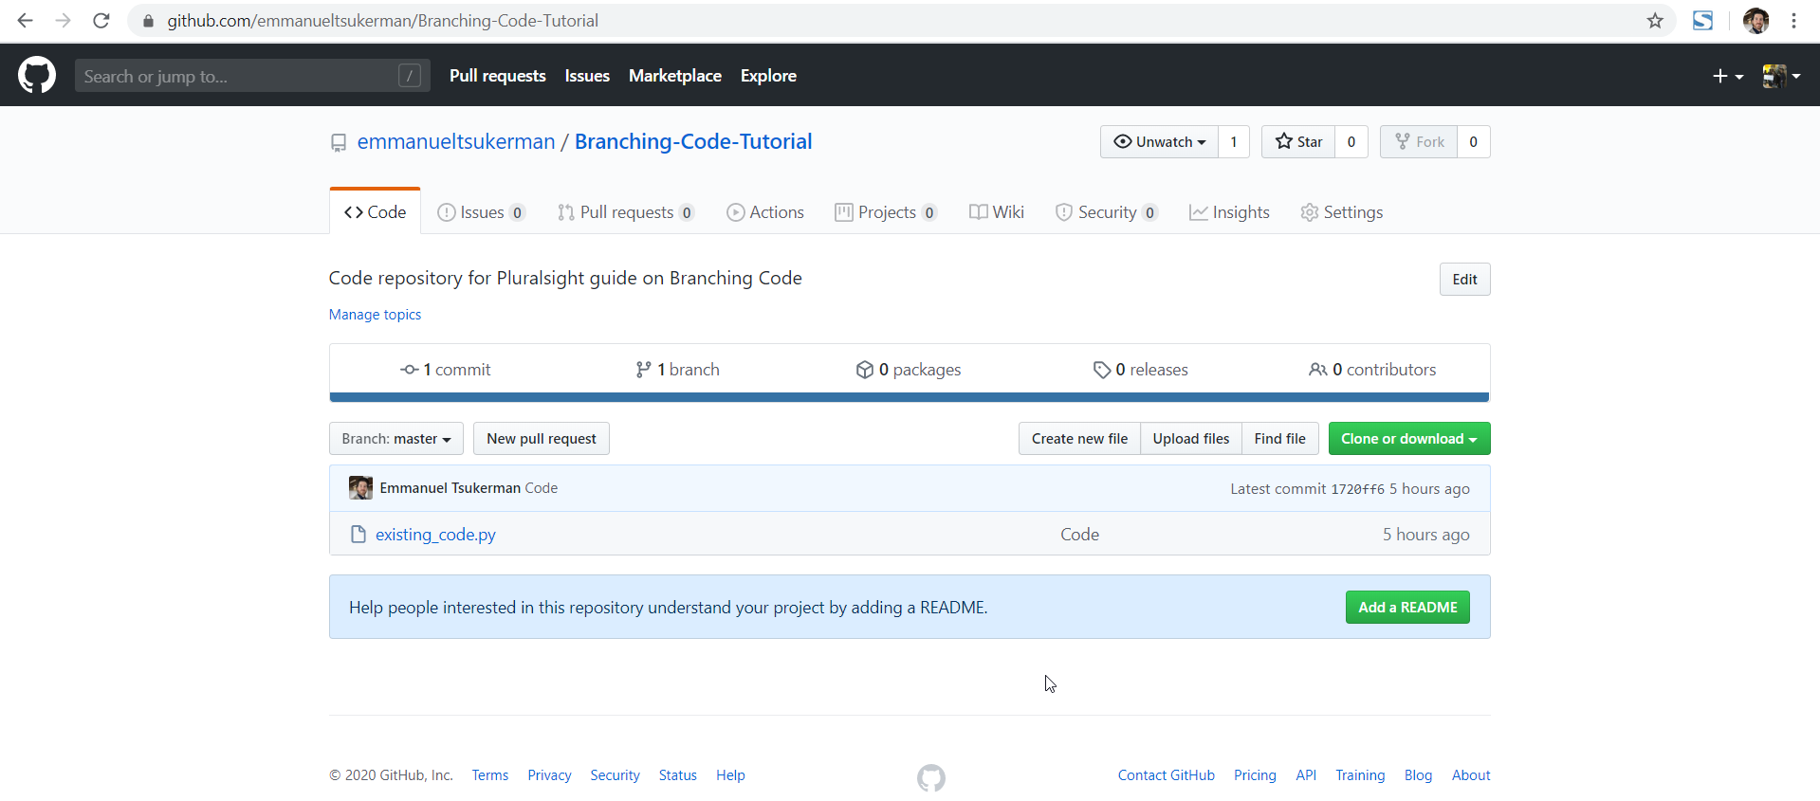Open the repository Pull requests tab

(x=626, y=212)
